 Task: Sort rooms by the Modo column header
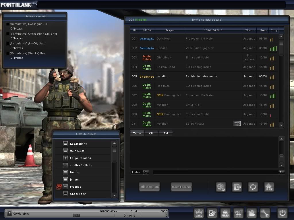tap(147, 30)
